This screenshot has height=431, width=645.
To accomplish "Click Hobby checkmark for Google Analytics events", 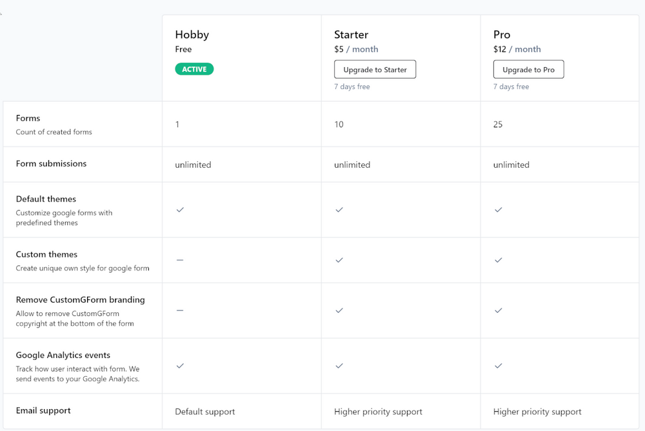I will tap(180, 366).
